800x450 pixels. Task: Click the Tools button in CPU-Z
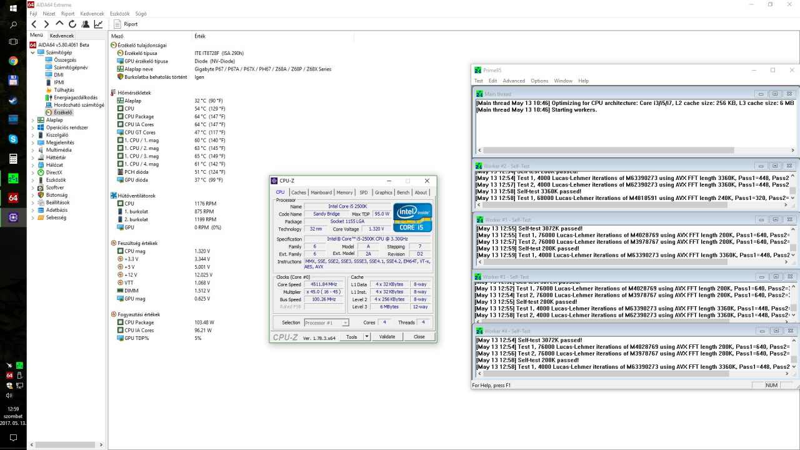352,337
